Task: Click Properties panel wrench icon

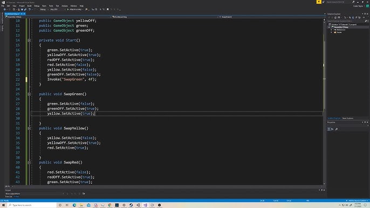Action: pos(337,129)
